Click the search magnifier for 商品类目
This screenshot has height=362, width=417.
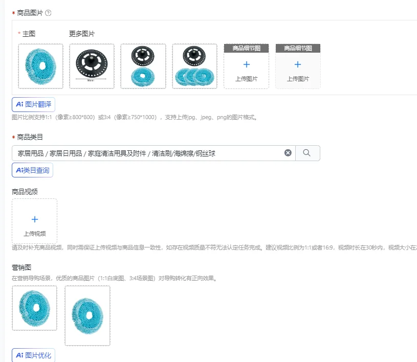coord(307,153)
